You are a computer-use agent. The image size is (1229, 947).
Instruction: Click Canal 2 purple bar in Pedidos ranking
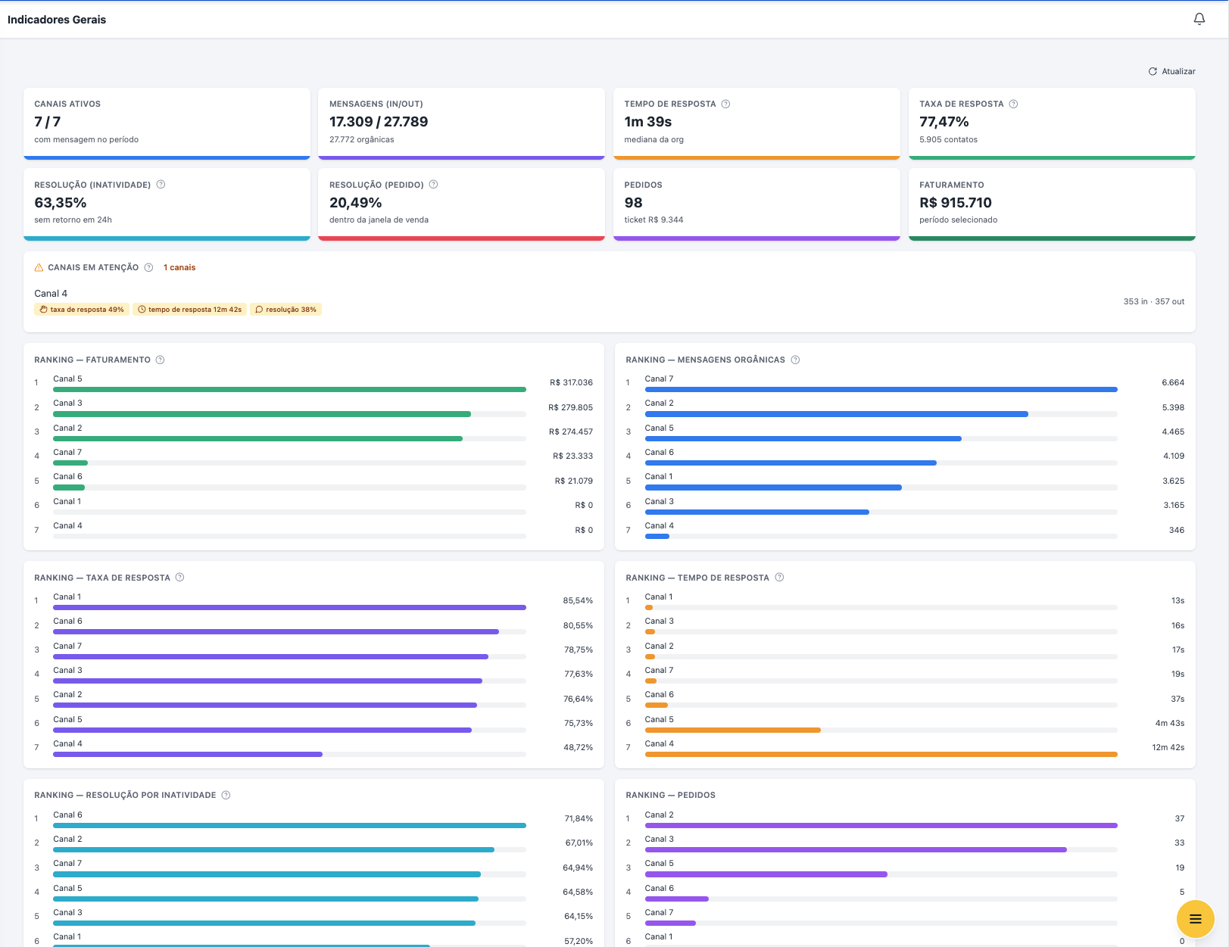pyautogui.click(x=881, y=825)
